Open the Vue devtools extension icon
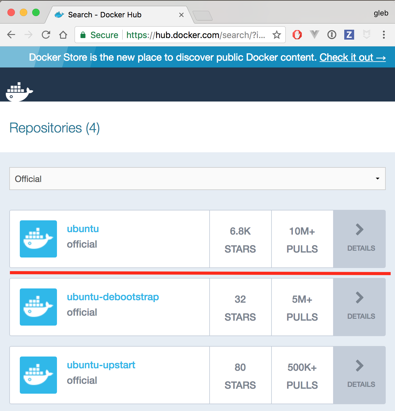 [315, 35]
